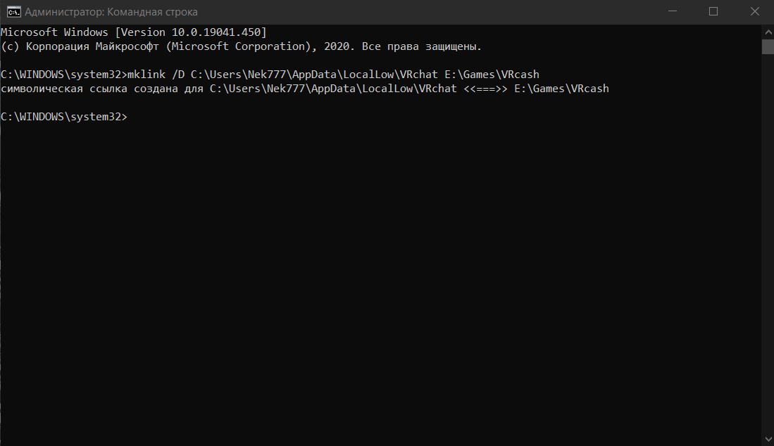The image size is (774, 446).
Task: Click the last empty C:\WINDOWS\system32> prompt
Action: point(63,117)
